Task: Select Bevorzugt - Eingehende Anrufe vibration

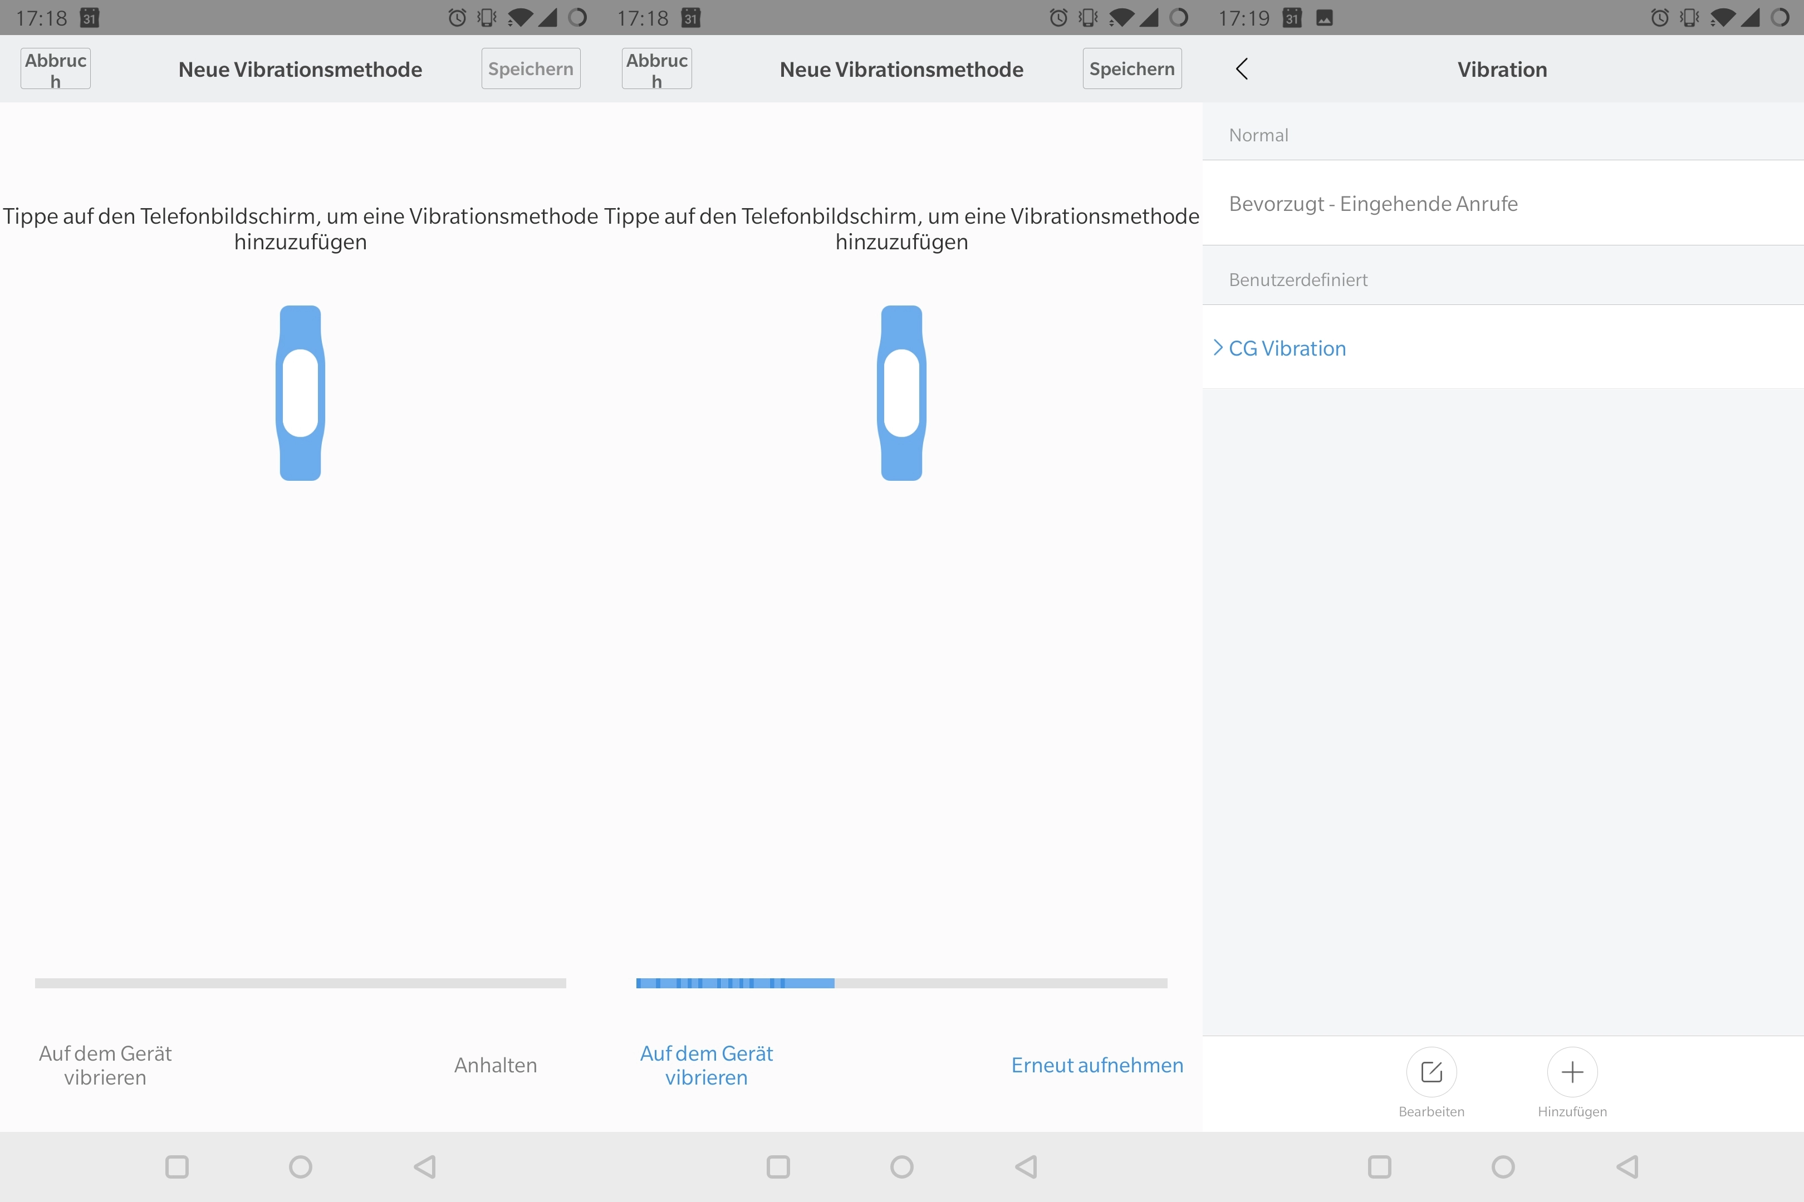Action: click(x=1503, y=203)
